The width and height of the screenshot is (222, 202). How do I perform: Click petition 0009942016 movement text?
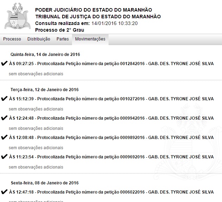(x=111, y=118)
